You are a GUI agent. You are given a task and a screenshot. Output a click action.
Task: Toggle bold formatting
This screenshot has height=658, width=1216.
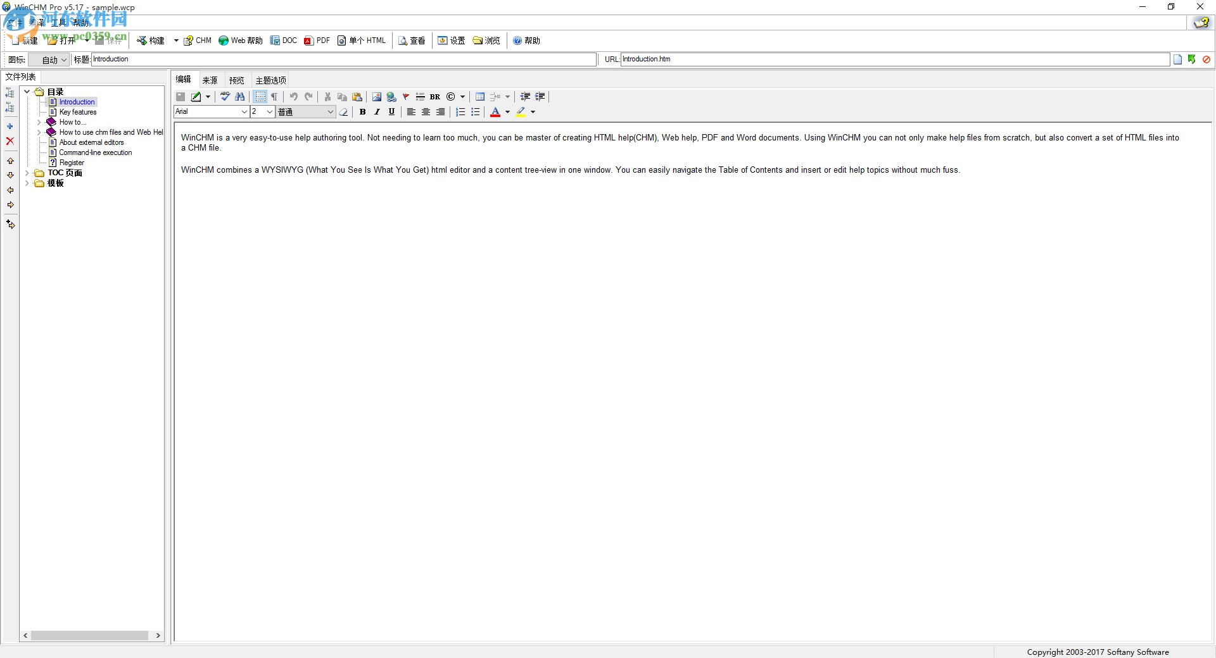[x=362, y=112]
